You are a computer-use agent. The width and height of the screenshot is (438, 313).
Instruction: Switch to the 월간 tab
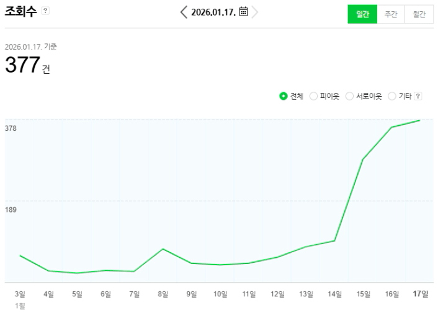click(x=419, y=14)
